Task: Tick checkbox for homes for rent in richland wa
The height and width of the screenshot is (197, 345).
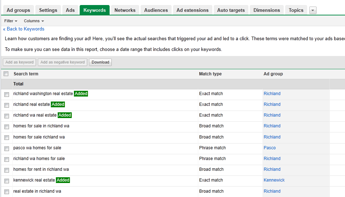Action: pyautogui.click(x=6, y=170)
